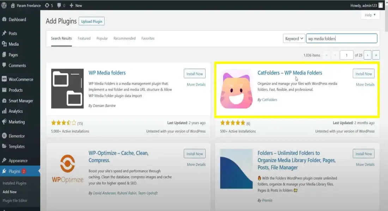Click the Appearance brush icon
Viewport: 388px width, 211px height.
pos(4,160)
